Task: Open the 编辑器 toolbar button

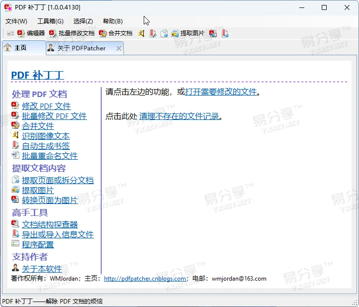Action: tap(31, 33)
